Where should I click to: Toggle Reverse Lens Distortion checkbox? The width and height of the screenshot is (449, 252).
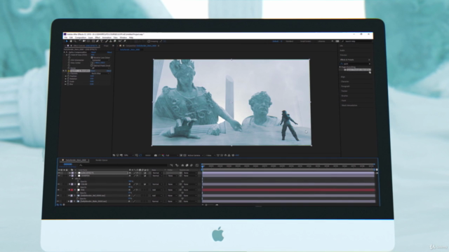[92, 57]
